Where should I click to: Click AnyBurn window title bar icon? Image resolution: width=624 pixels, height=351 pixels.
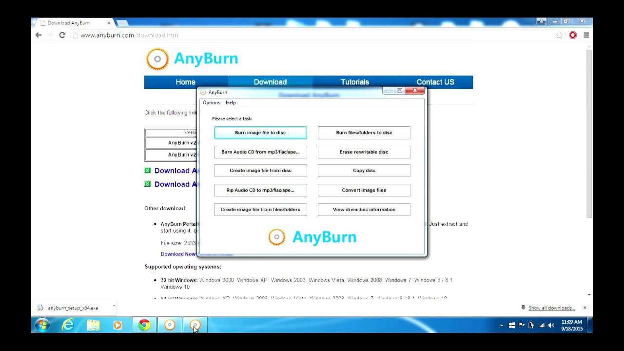point(203,92)
